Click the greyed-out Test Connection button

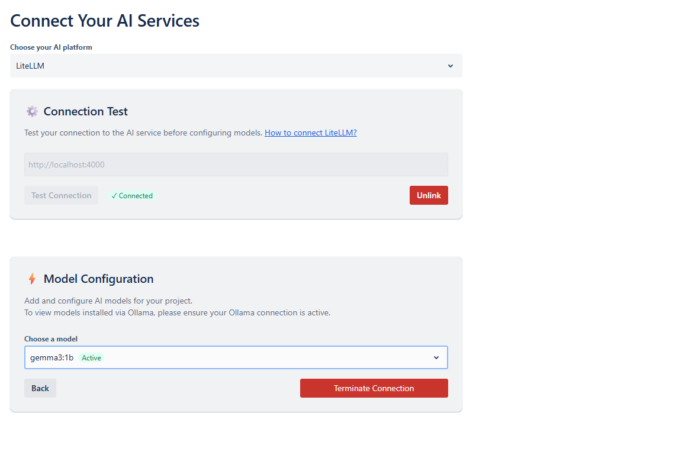click(x=61, y=195)
